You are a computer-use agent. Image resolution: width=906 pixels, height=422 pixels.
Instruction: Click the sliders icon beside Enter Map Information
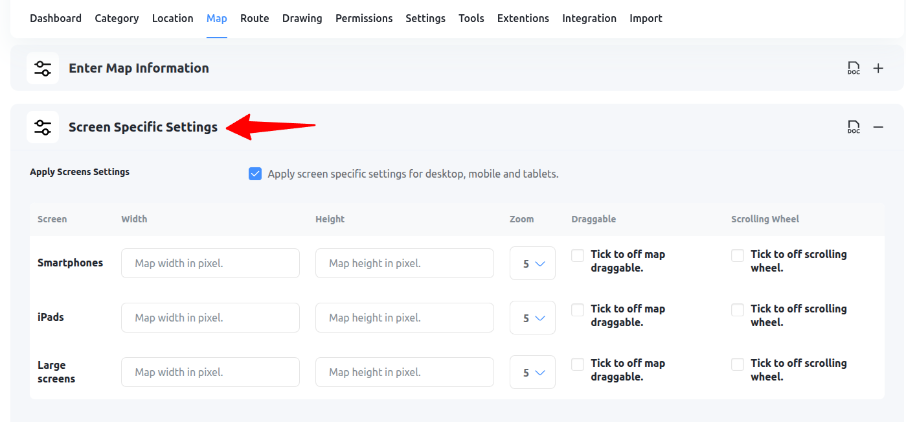pos(42,67)
